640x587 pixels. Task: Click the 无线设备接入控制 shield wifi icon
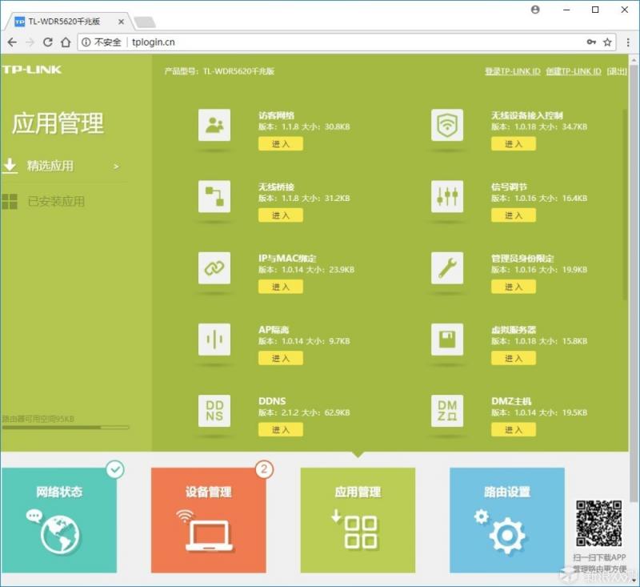pos(447,125)
